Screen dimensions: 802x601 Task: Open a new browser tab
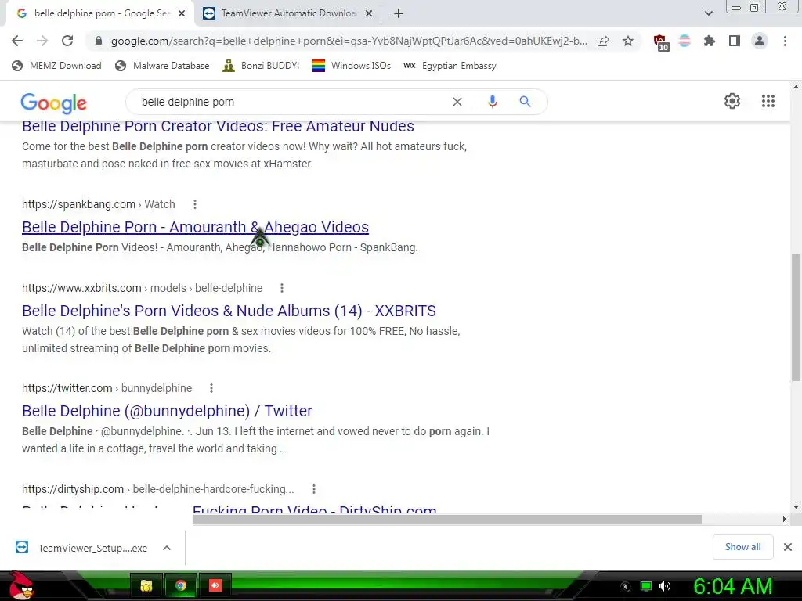coord(399,13)
